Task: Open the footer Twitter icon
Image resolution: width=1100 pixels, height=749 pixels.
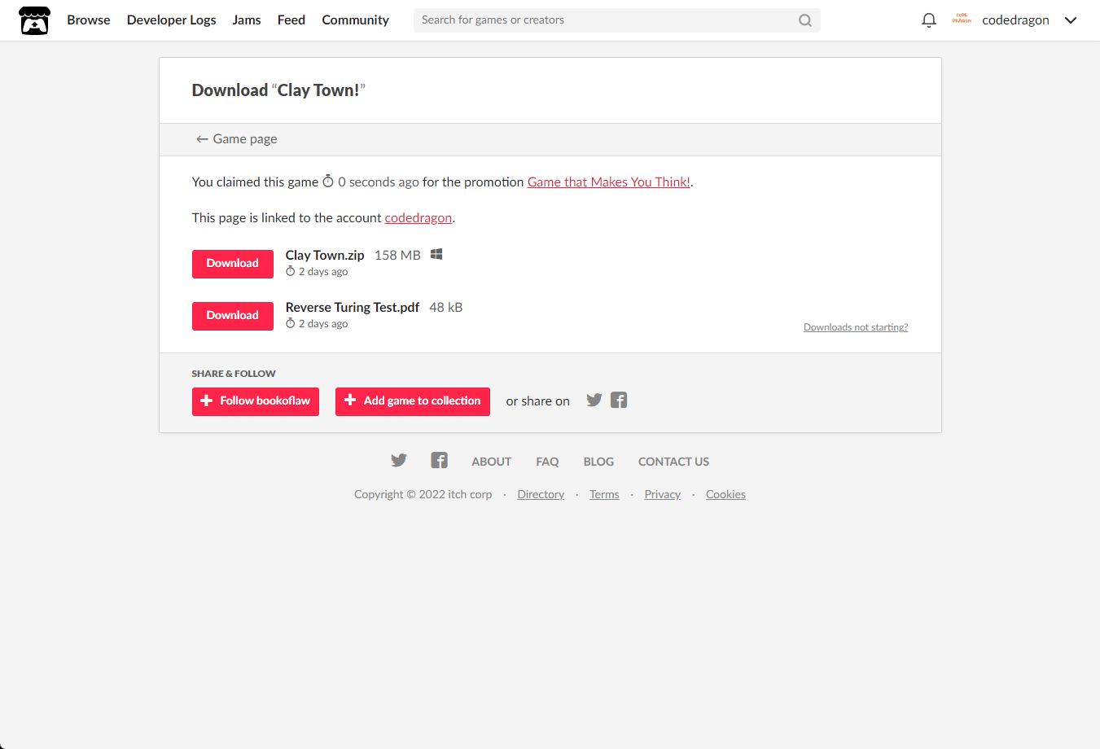Action: pyautogui.click(x=399, y=460)
